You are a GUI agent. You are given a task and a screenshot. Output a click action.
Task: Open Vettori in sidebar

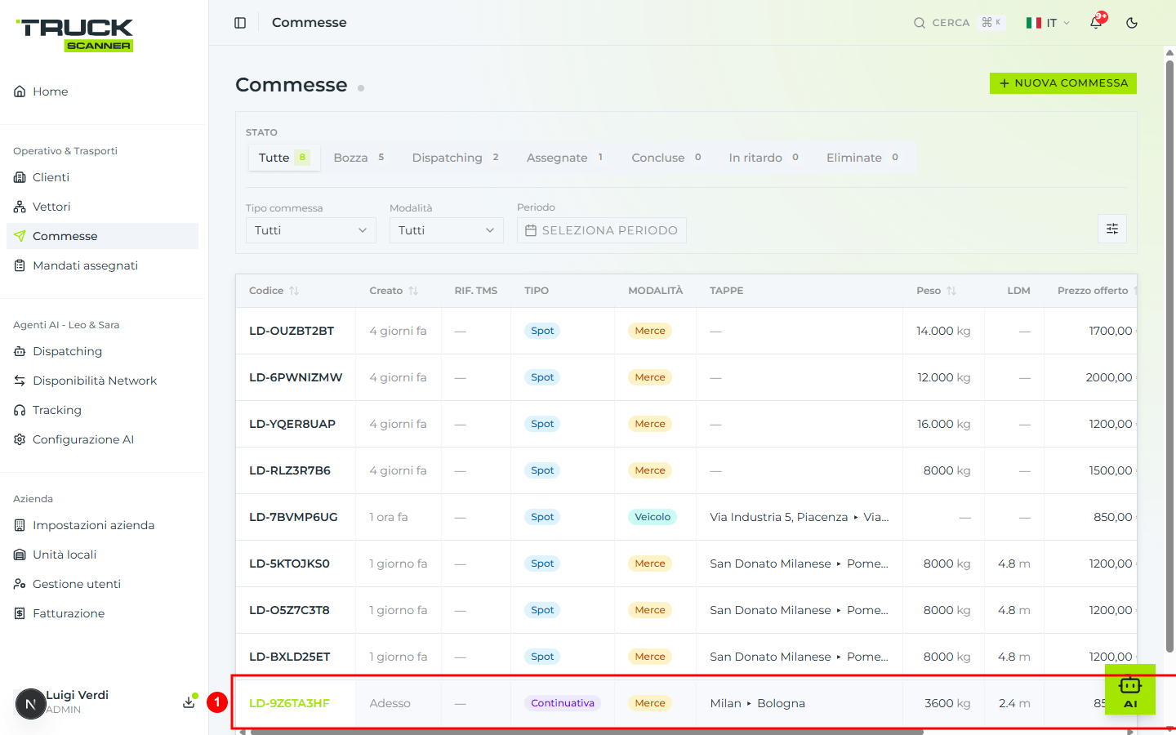(x=102, y=207)
